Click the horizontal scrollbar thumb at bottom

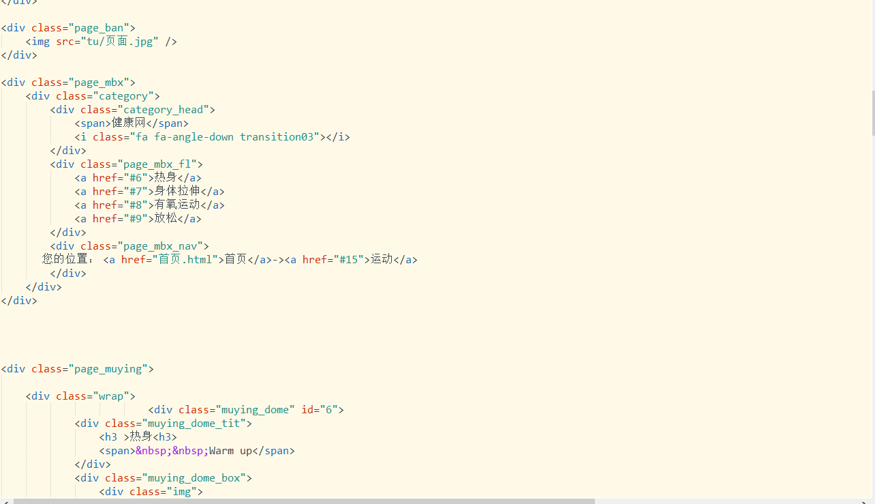pos(303,501)
